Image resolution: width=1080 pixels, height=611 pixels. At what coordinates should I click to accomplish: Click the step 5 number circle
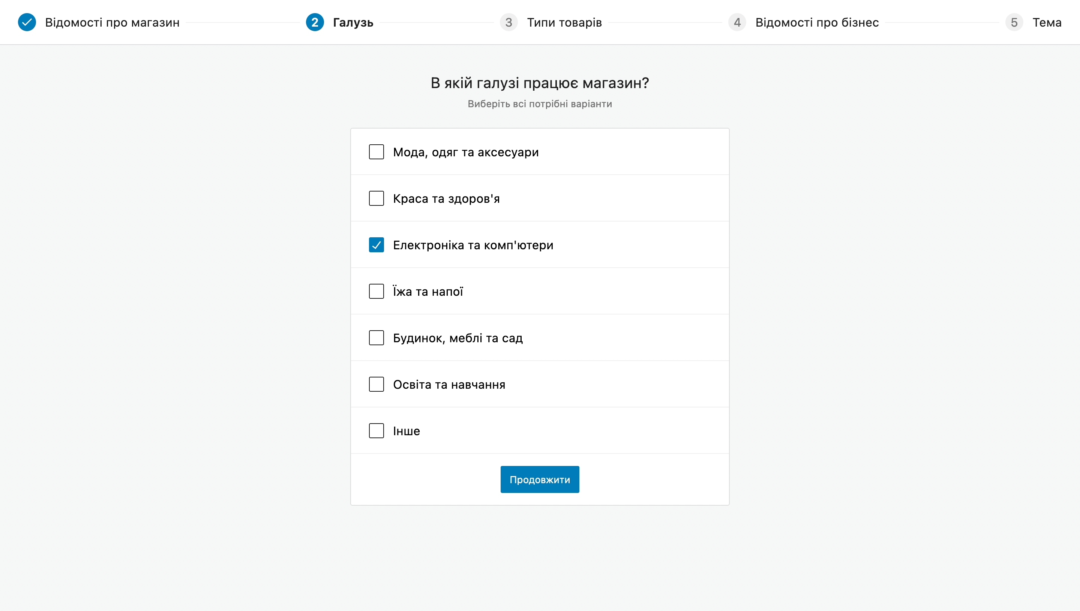[1014, 22]
